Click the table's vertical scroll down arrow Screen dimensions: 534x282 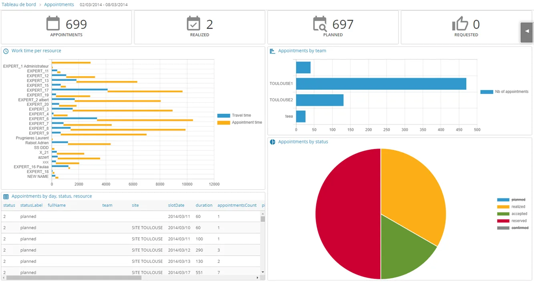[263, 272]
